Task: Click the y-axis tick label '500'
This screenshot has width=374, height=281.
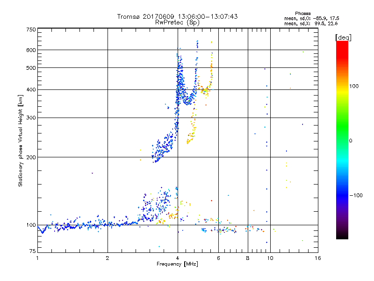Action: pyautogui.click(x=31, y=68)
